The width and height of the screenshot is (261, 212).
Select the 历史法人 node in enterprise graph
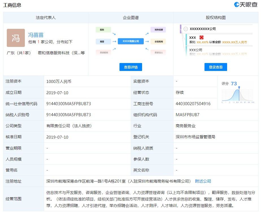coord(158,53)
